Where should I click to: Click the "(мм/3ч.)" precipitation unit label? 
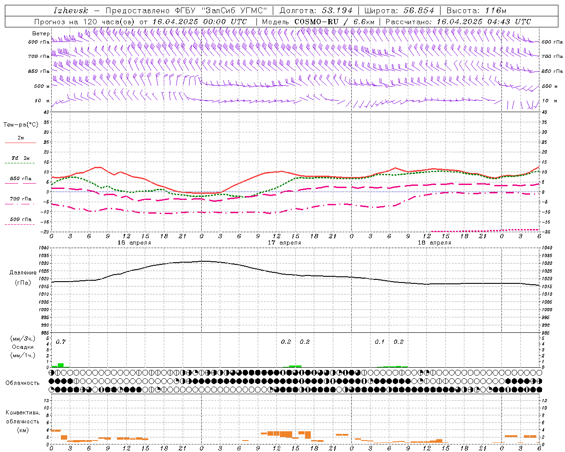coord(23,339)
